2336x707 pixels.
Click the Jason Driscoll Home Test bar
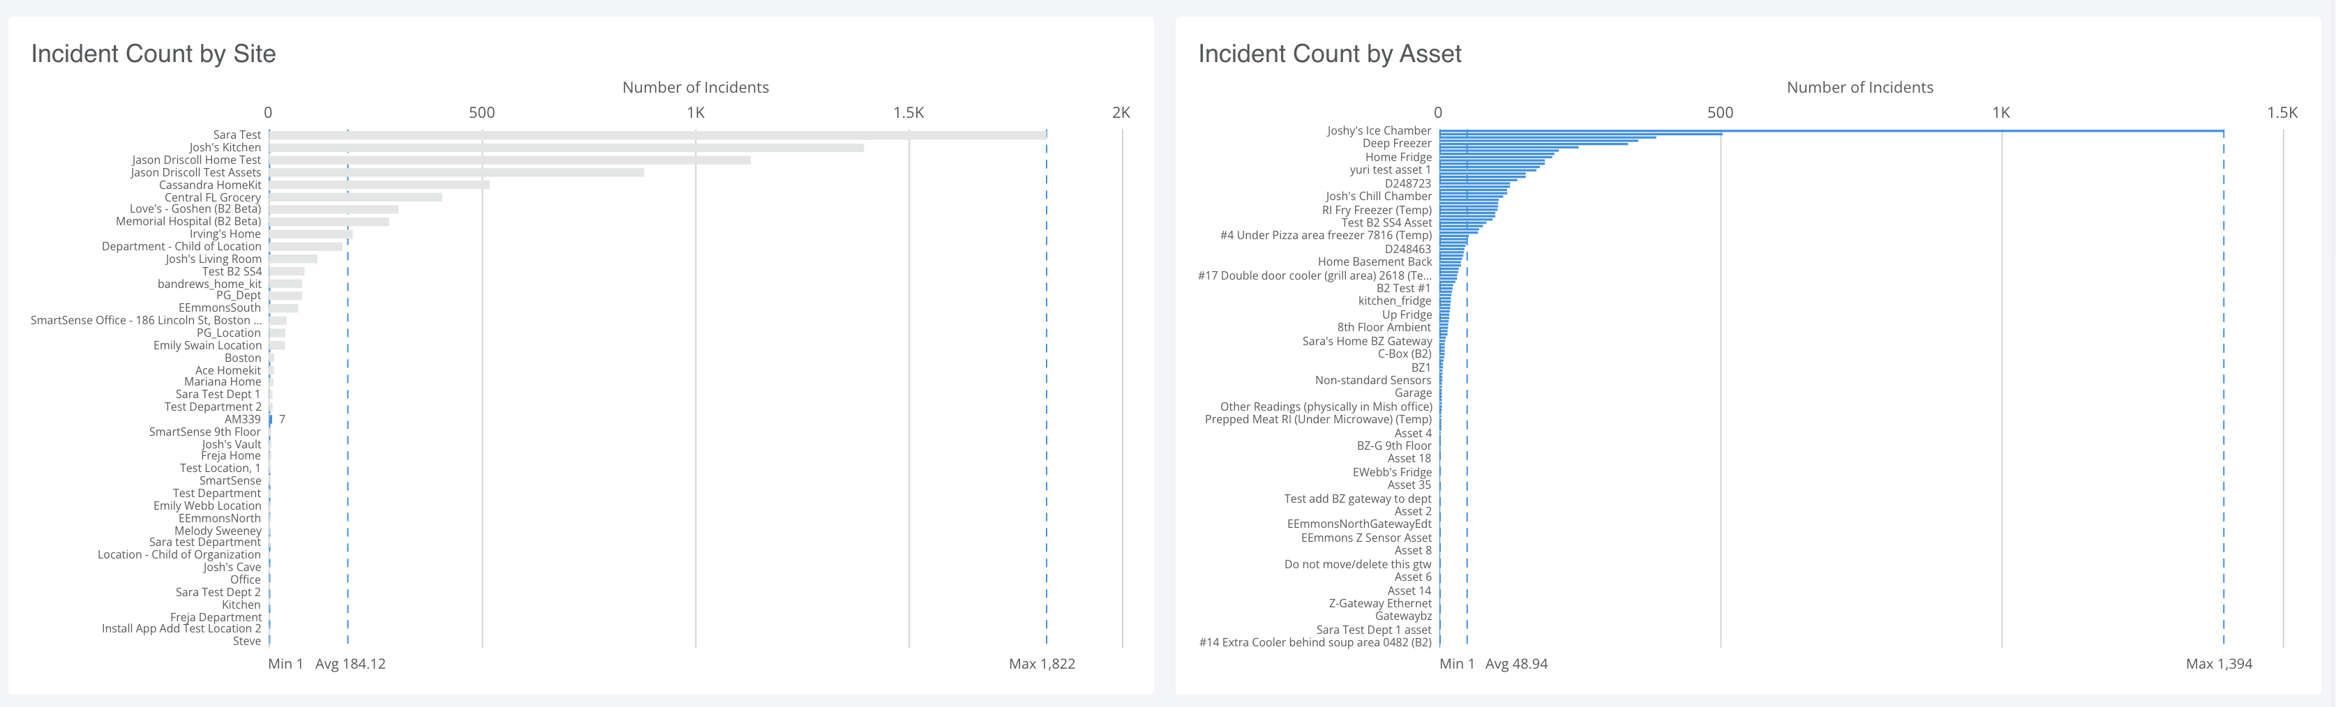pos(509,160)
